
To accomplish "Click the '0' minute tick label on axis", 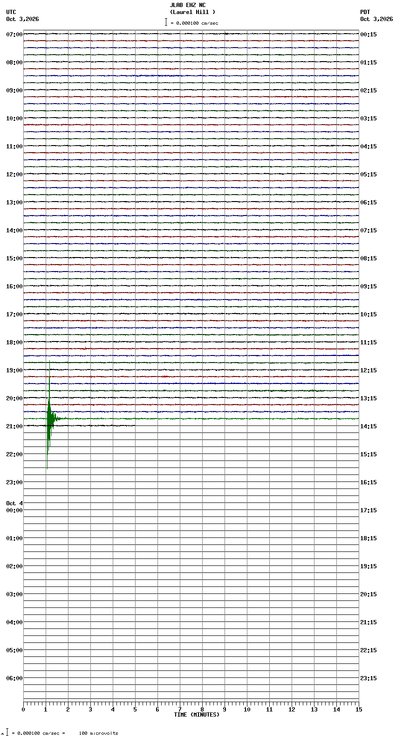I will (23, 710).
